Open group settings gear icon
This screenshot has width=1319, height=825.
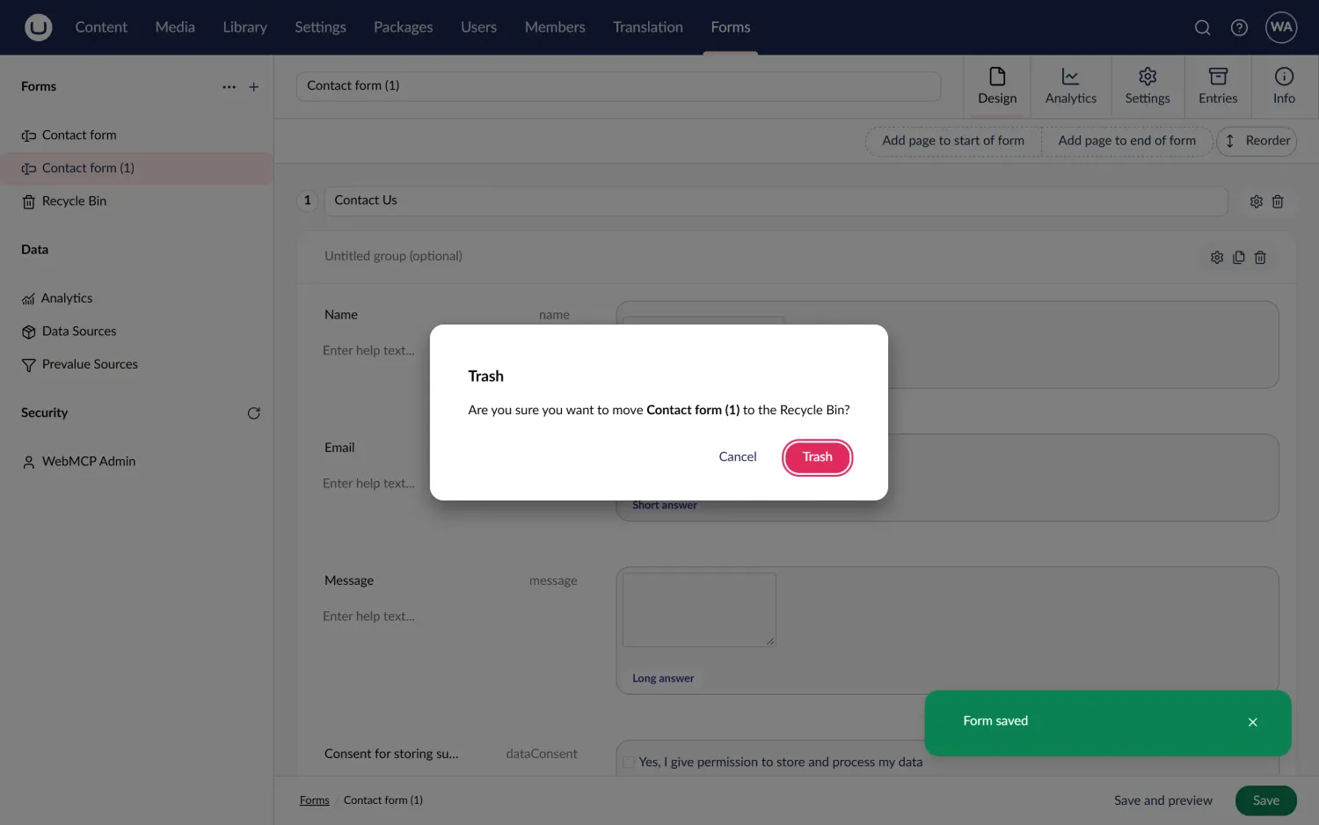tap(1216, 258)
